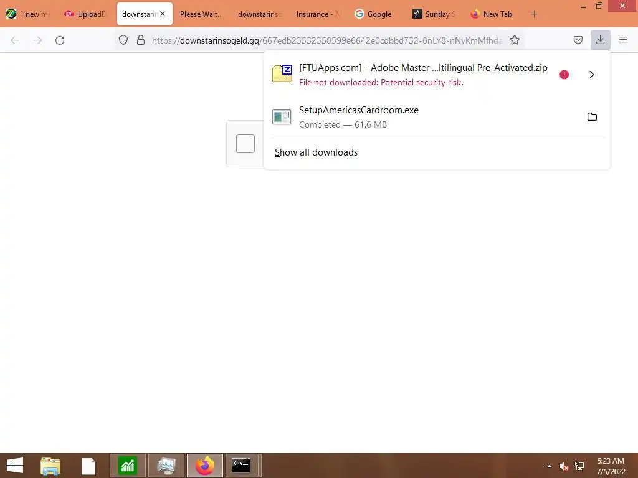
Task: Open the green chart taskbar app
Action: coord(127,466)
